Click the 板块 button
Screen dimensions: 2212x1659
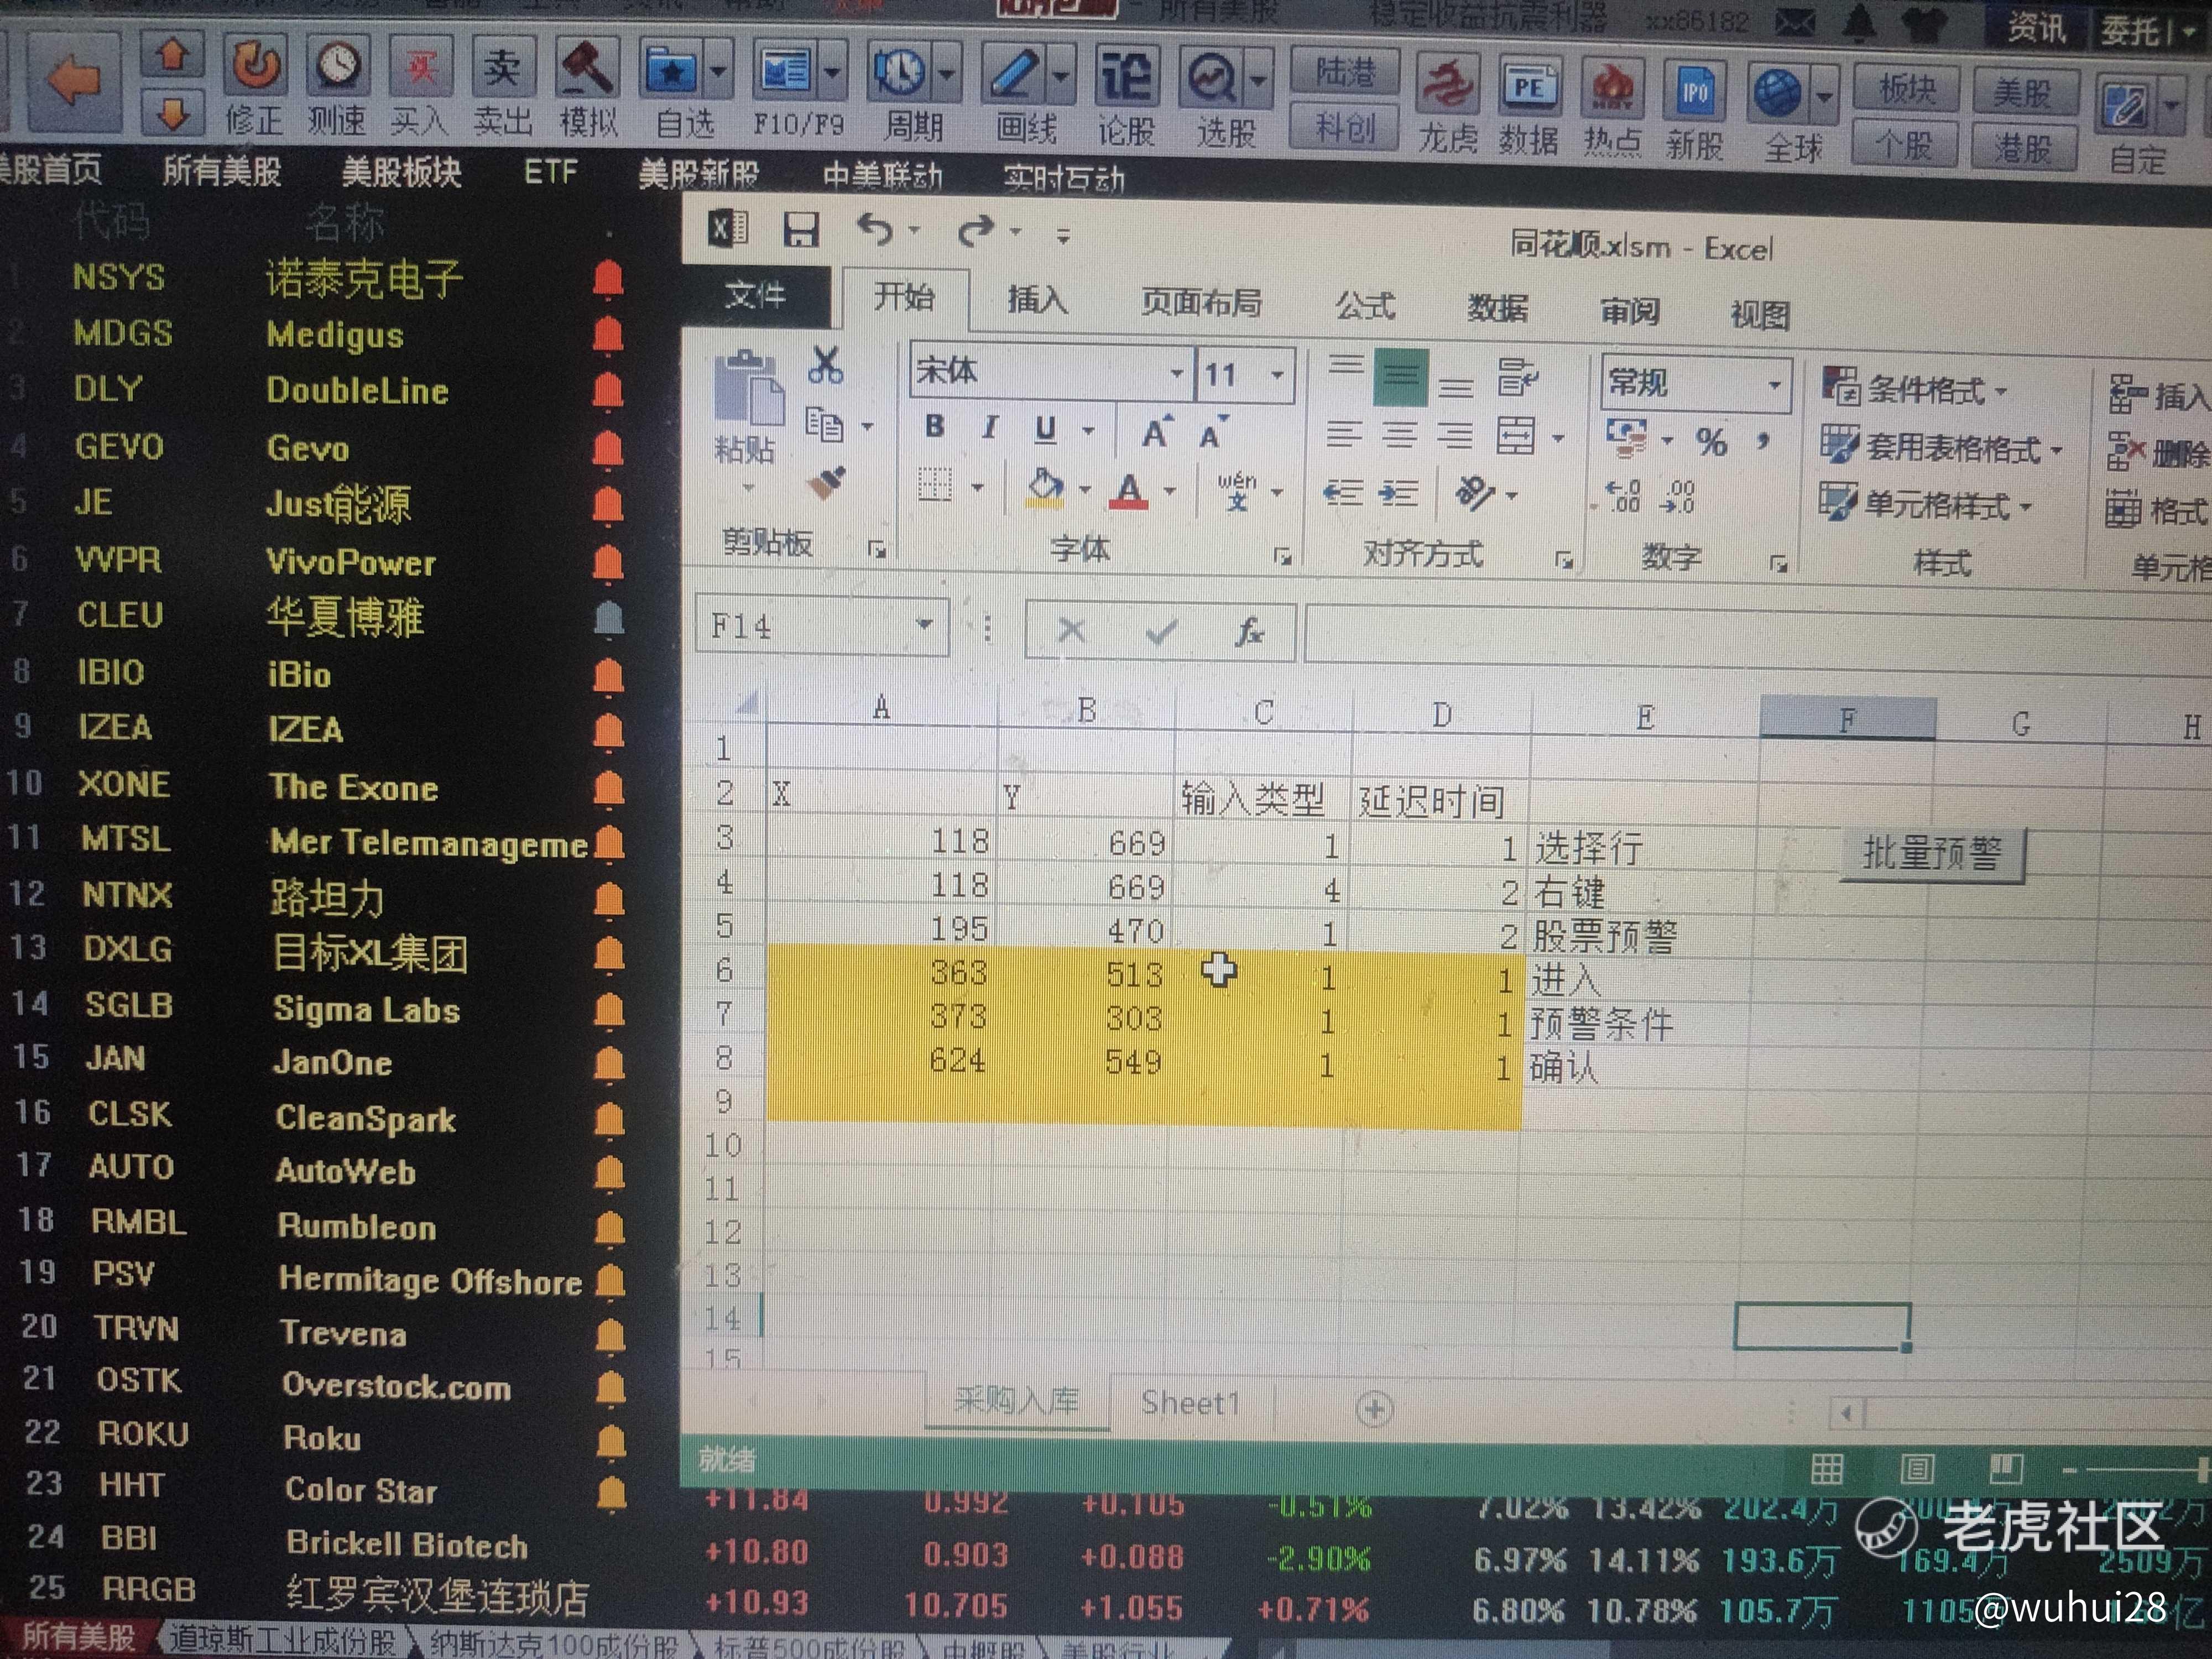[1907, 90]
